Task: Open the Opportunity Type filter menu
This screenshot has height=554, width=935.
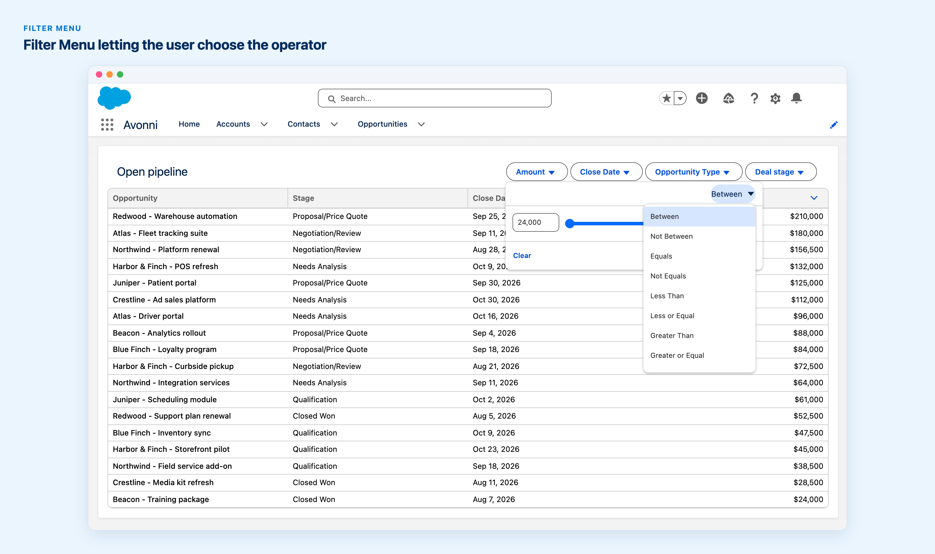Action: pos(694,172)
